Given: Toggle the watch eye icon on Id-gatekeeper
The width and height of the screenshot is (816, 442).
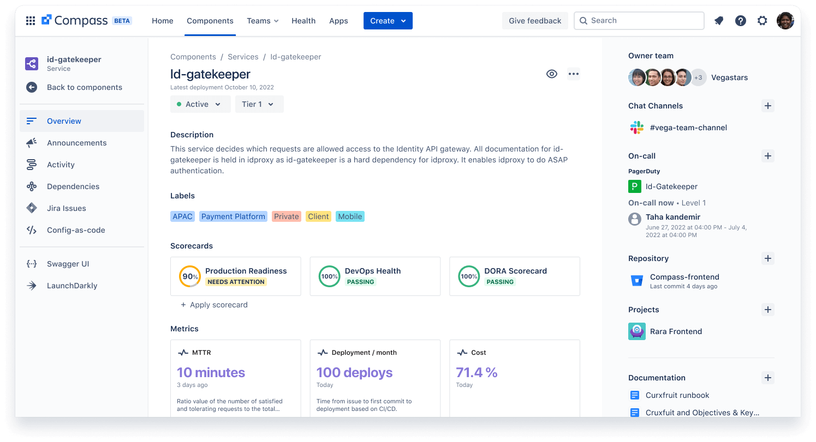Looking at the screenshot, I should 552,74.
